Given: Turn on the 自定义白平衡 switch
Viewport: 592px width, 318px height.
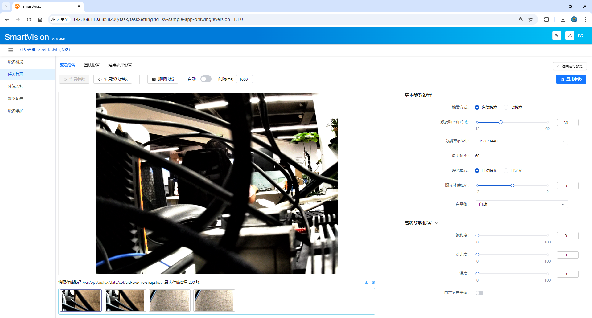Looking at the screenshot, I should pos(479,293).
